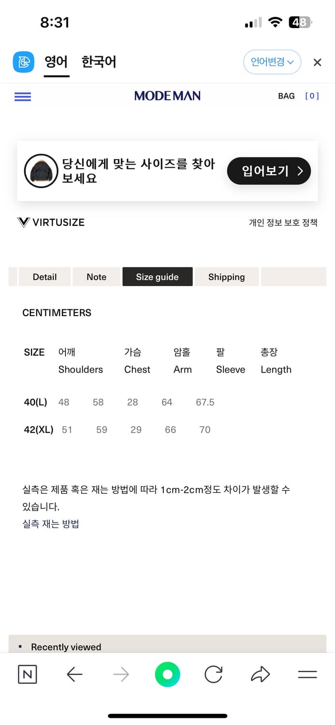Tap the Naver N home icon
This screenshot has height=725, width=335.
point(27,674)
